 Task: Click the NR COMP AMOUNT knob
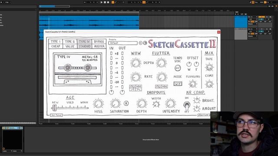(x=197, y=108)
